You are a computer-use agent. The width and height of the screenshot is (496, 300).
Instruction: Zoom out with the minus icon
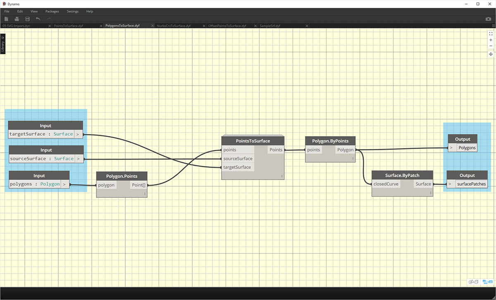491,46
